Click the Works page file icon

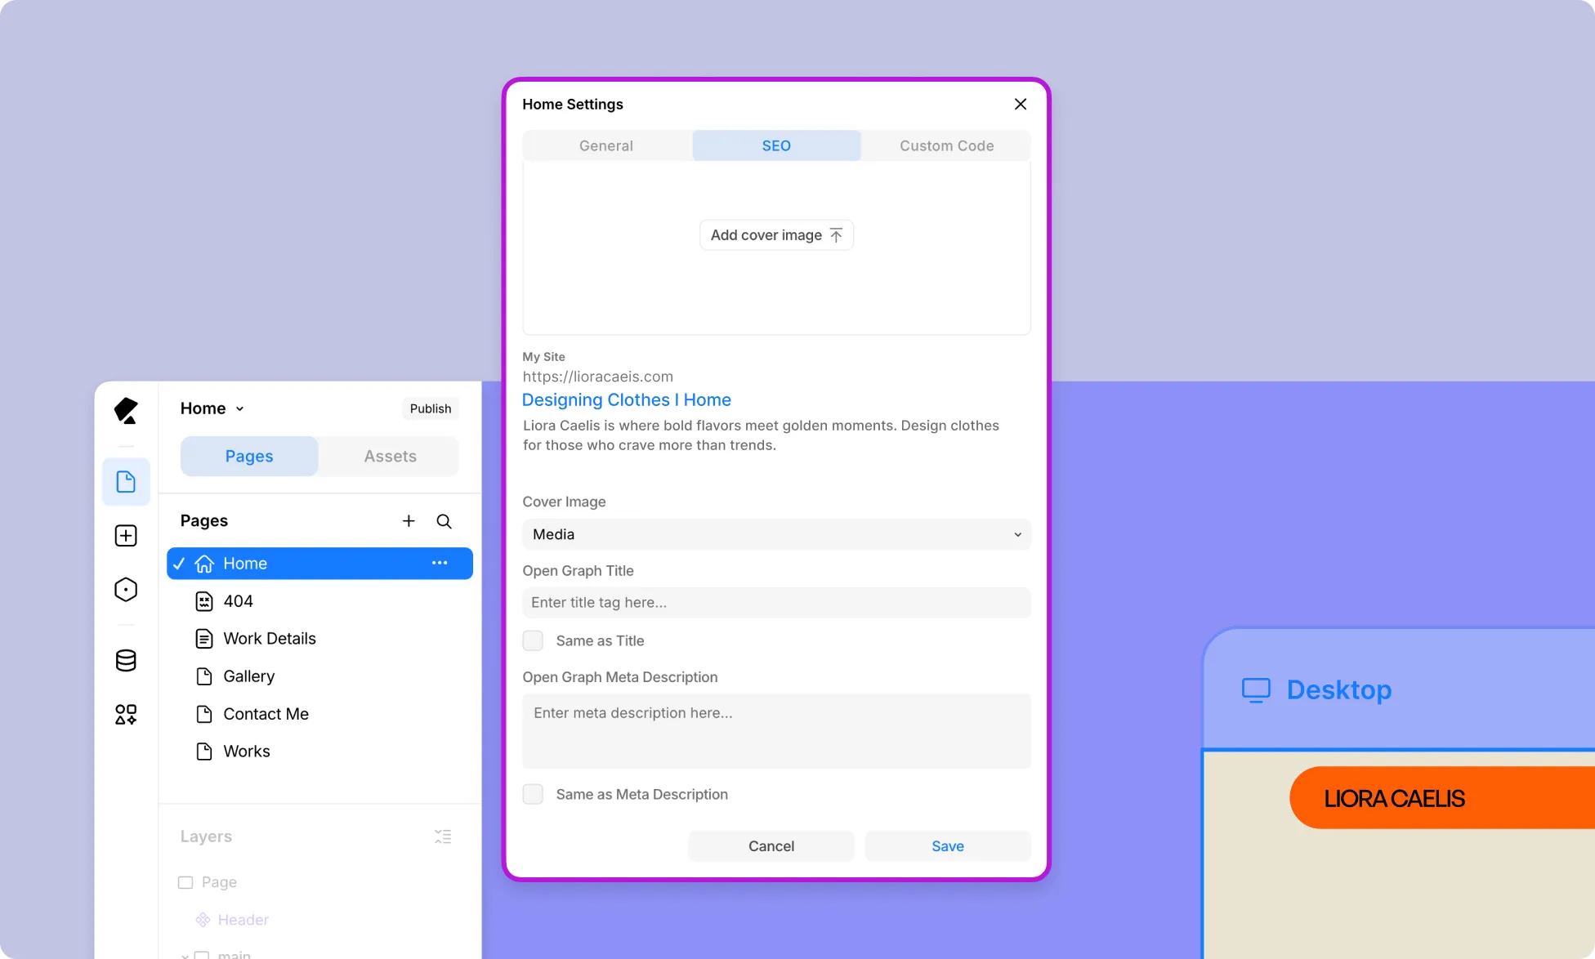tap(204, 752)
